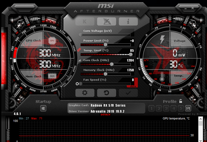207x142 pixels.
Task: Click the Power Limit value +0
Action: [x=132, y=41]
